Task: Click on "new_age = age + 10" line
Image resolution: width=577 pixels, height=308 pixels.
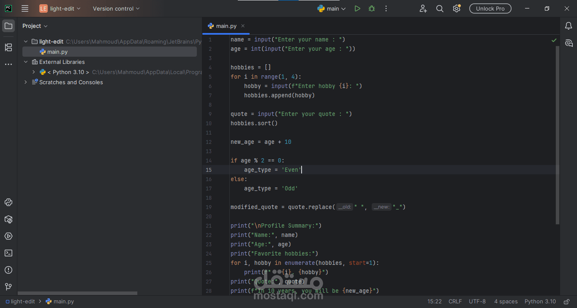Action: (x=261, y=142)
